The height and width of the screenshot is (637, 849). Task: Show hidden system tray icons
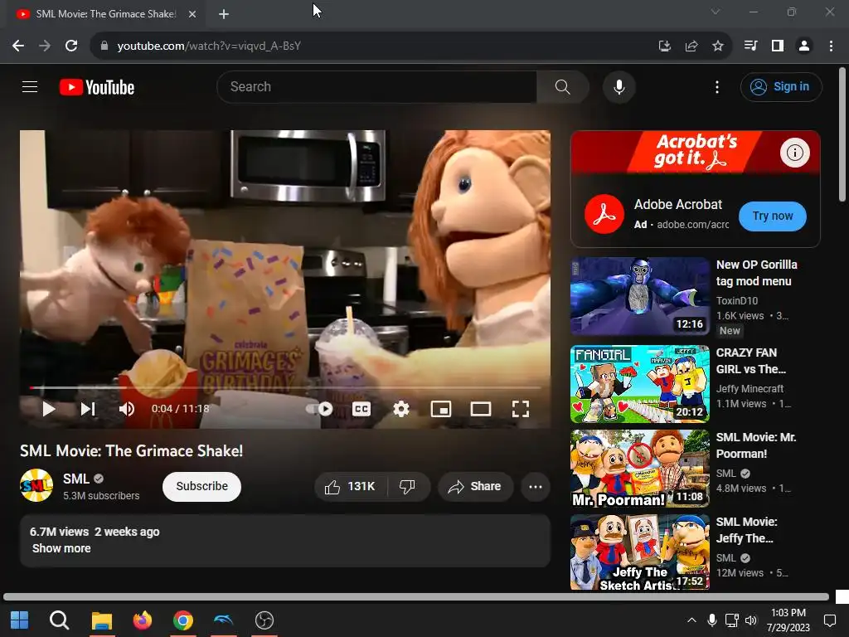coord(691,620)
